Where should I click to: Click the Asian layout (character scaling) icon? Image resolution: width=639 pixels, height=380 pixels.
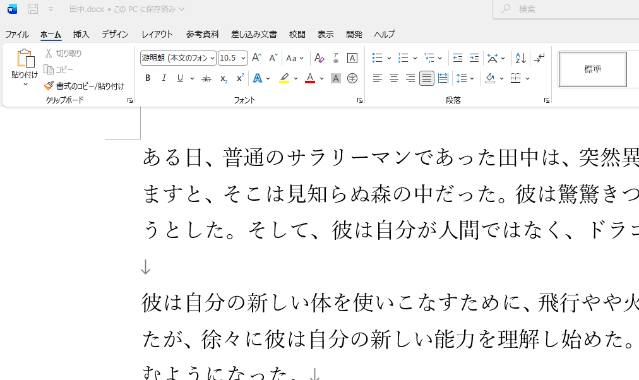(493, 58)
